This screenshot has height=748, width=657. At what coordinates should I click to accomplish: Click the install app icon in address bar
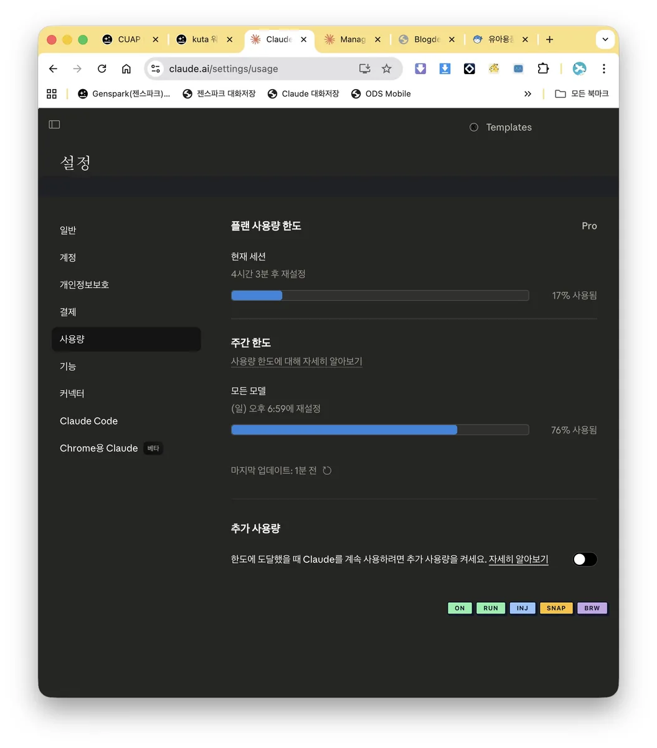click(365, 69)
